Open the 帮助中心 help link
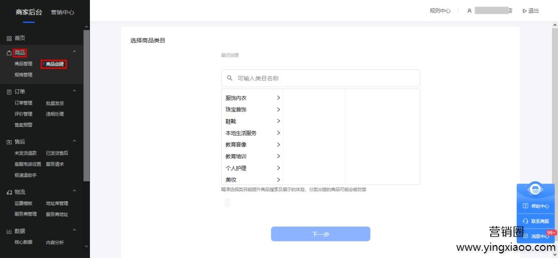 540,206
